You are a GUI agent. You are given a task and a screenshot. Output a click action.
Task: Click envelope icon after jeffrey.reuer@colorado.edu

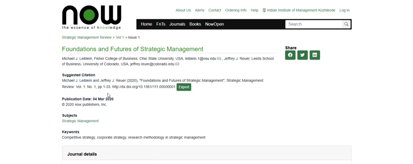coord(177,64)
